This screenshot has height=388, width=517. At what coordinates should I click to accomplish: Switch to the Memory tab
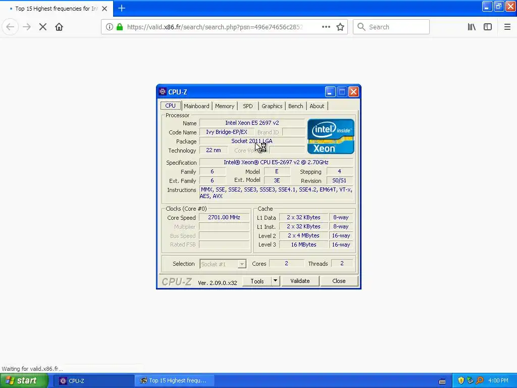pyautogui.click(x=225, y=106)
